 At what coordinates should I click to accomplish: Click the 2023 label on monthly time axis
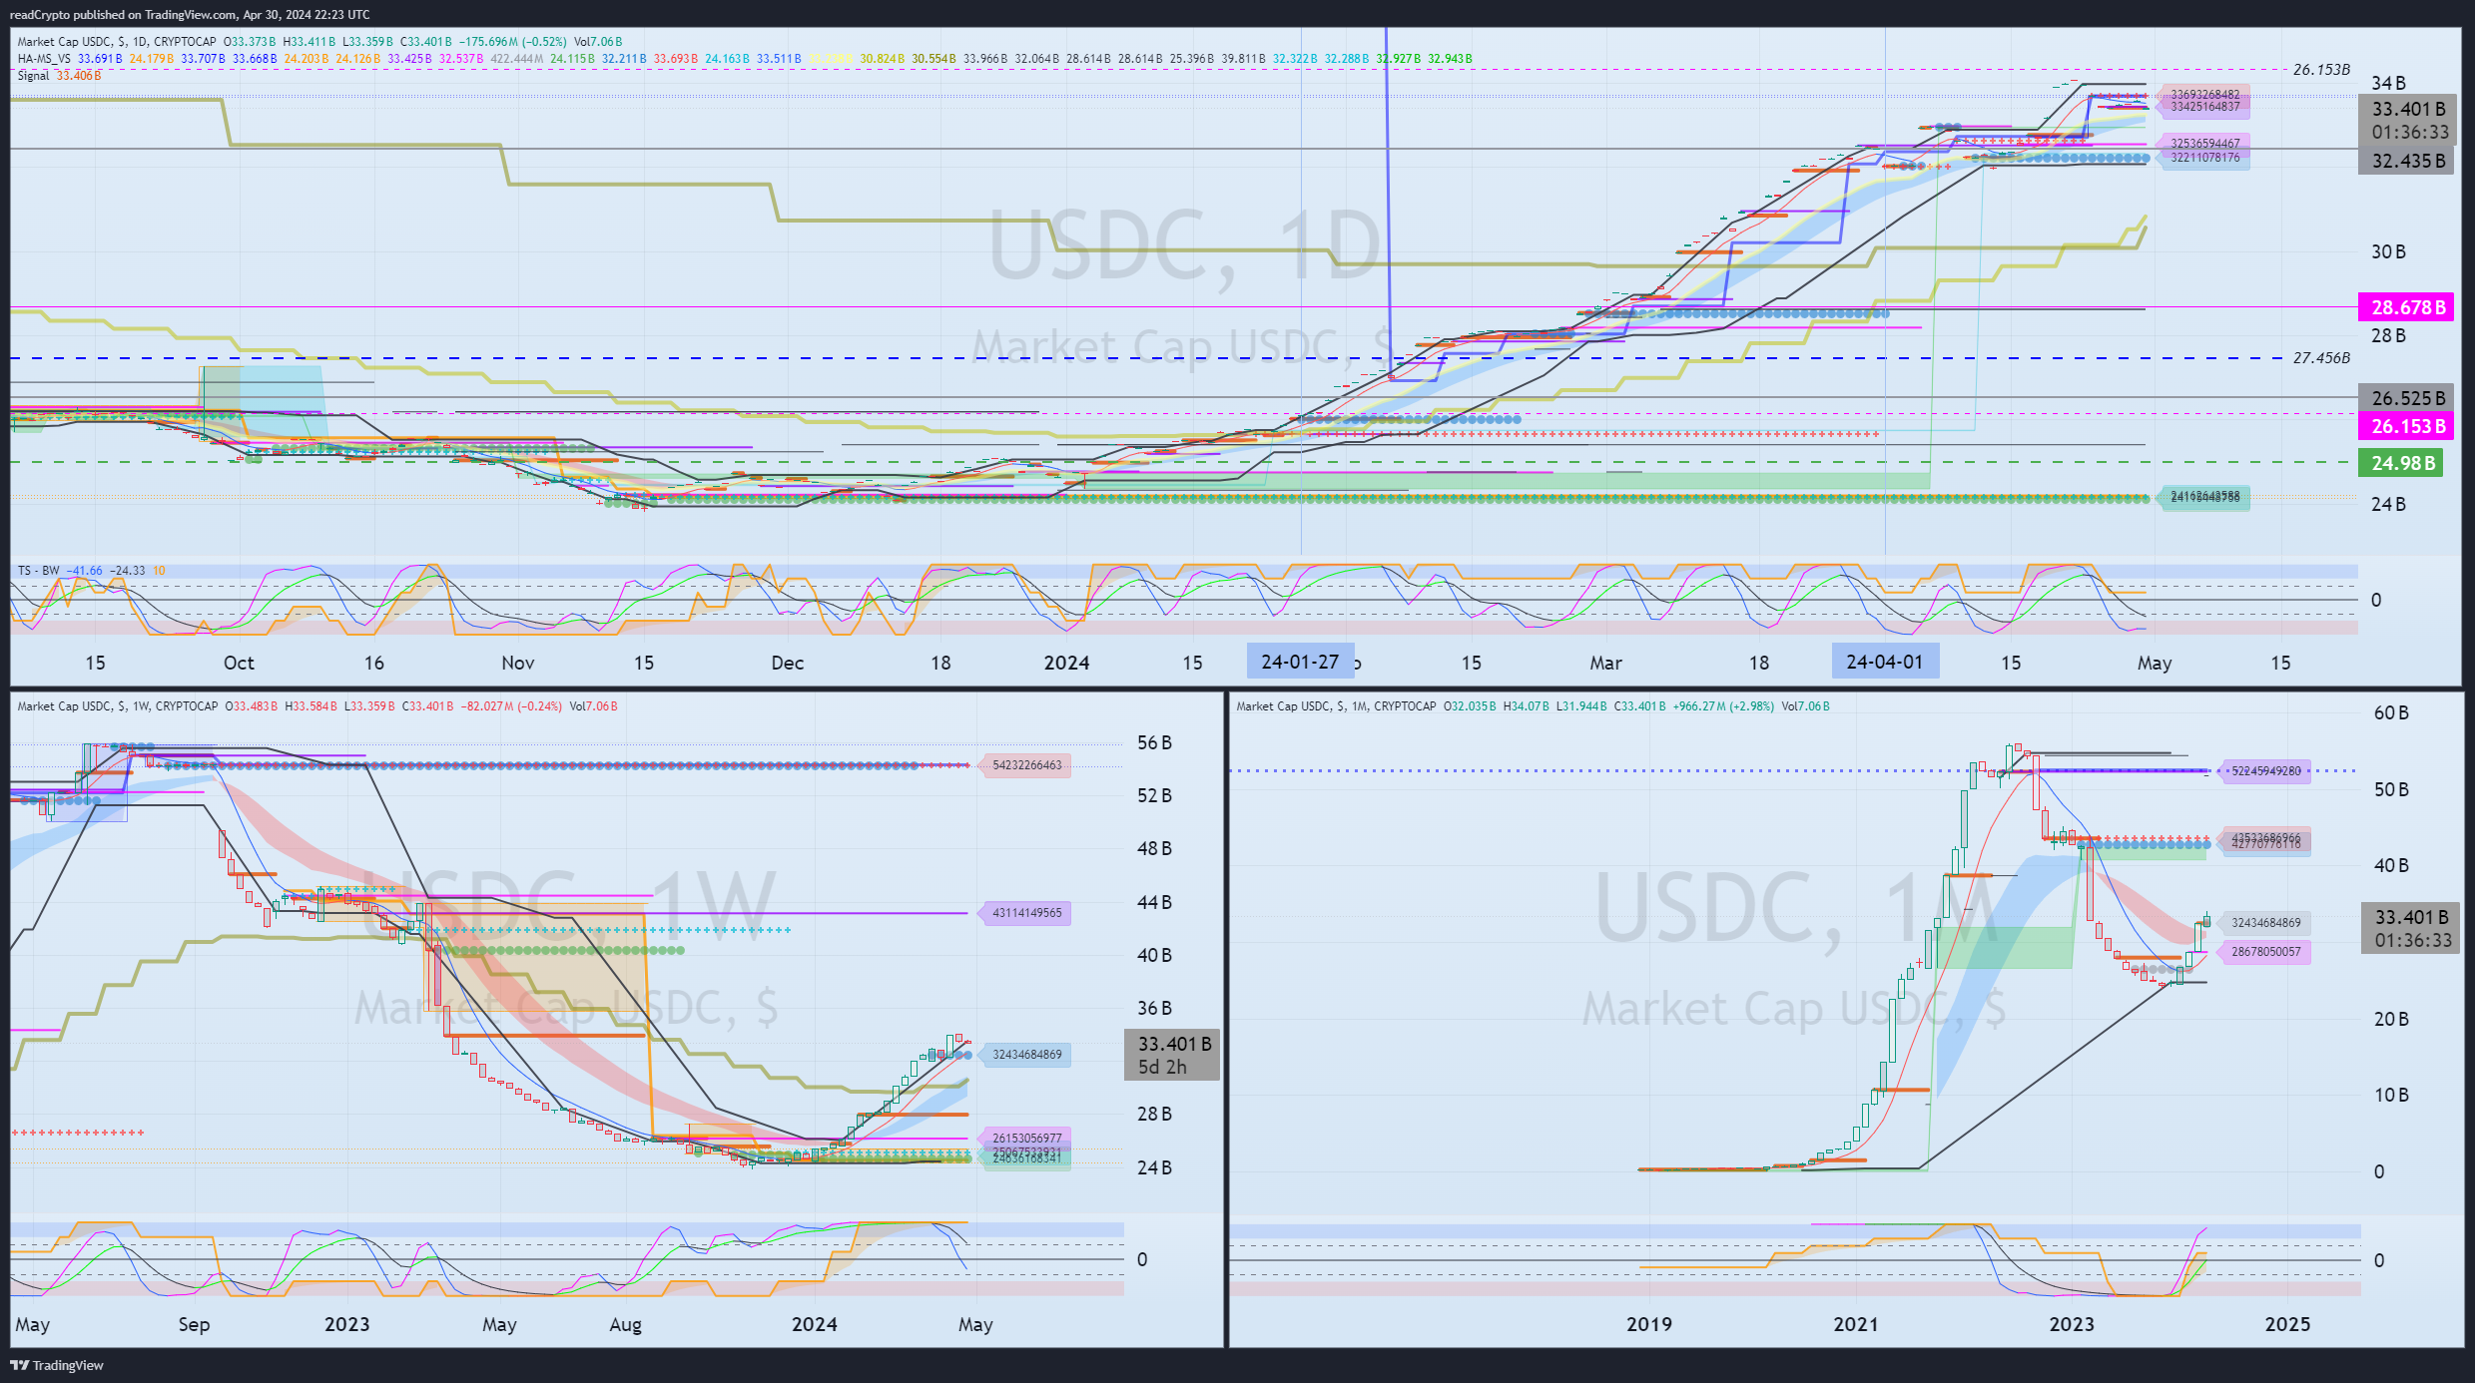(2072, 1324)
